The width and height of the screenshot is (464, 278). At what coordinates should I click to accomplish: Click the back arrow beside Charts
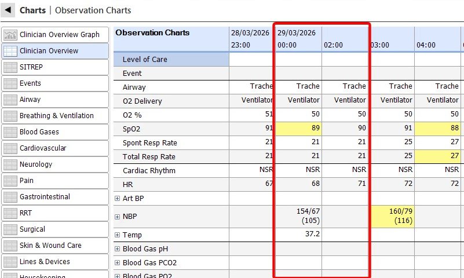pos(9,10)
